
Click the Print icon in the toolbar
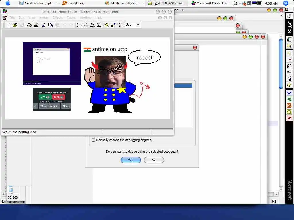click(x=30, y=25)
